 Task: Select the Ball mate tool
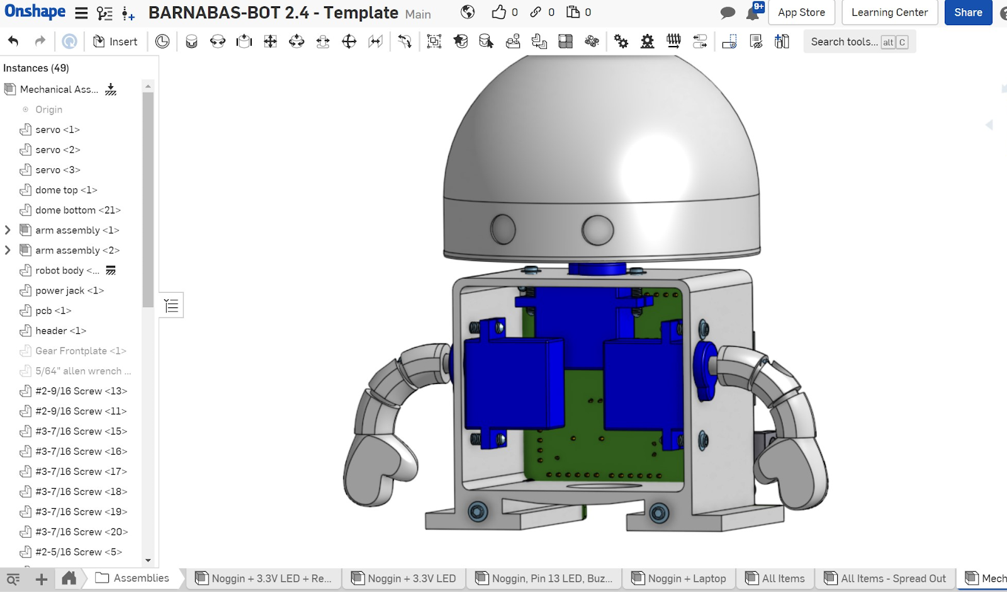click(349, 42)
